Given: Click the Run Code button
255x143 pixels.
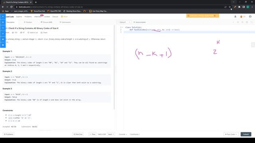Looking at the screenshot, I should (x=231, y=134).
